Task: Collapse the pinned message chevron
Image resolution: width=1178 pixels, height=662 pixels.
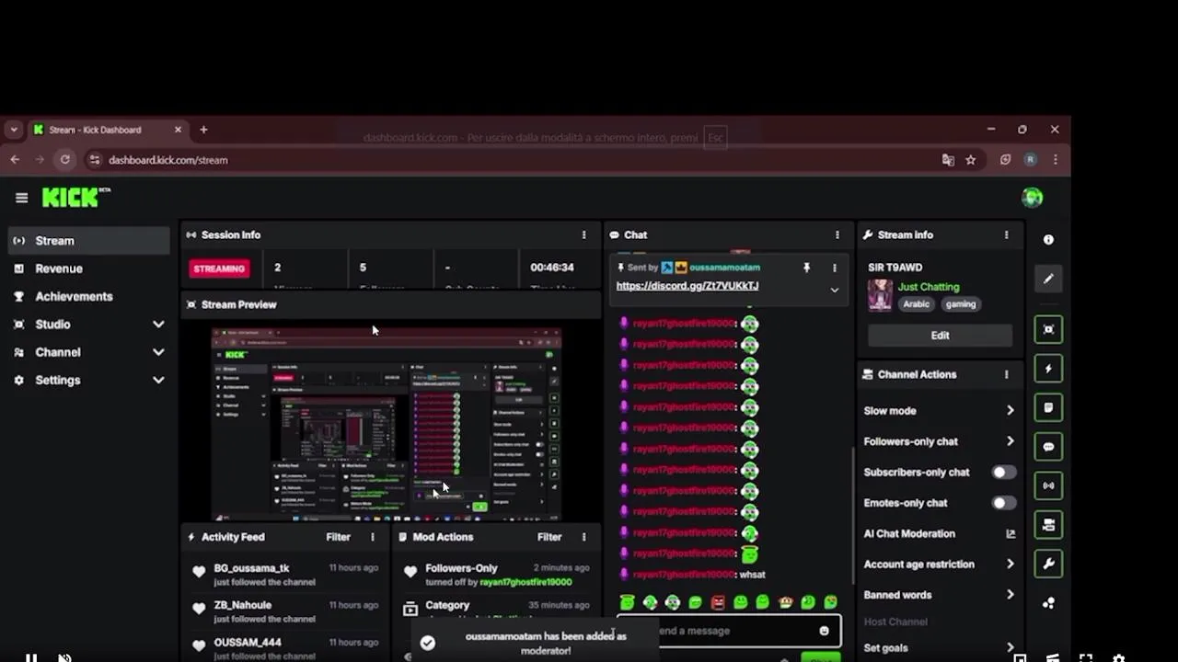Action: pyautogui.click(x=835, y=290)
